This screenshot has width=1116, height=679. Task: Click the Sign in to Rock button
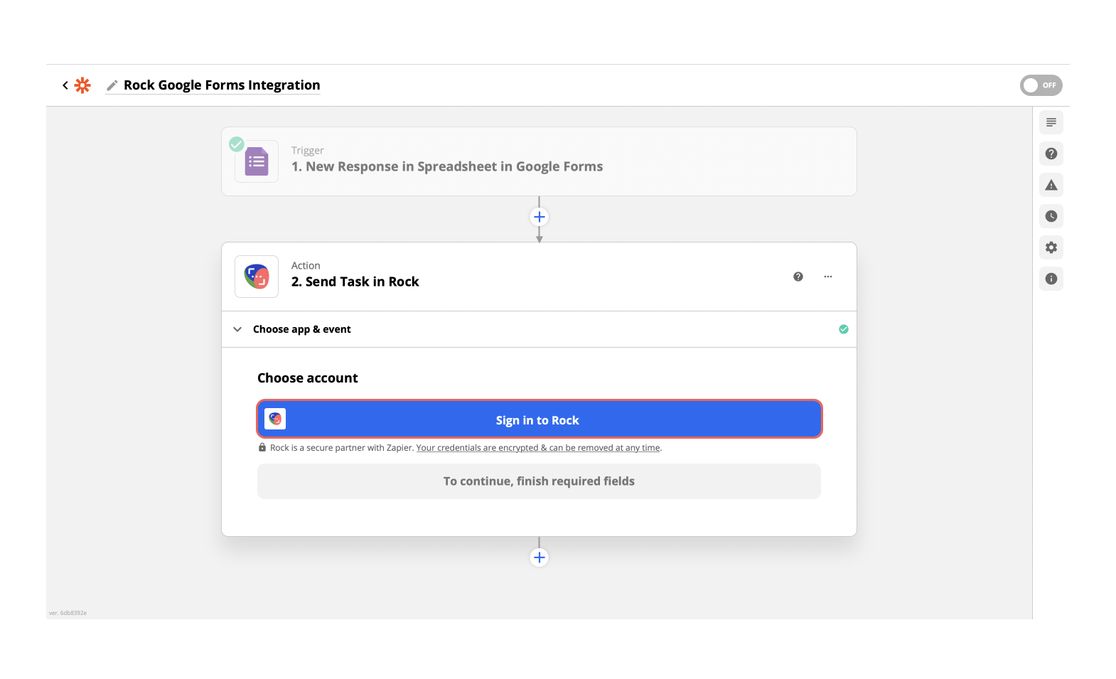coord(539,419)
